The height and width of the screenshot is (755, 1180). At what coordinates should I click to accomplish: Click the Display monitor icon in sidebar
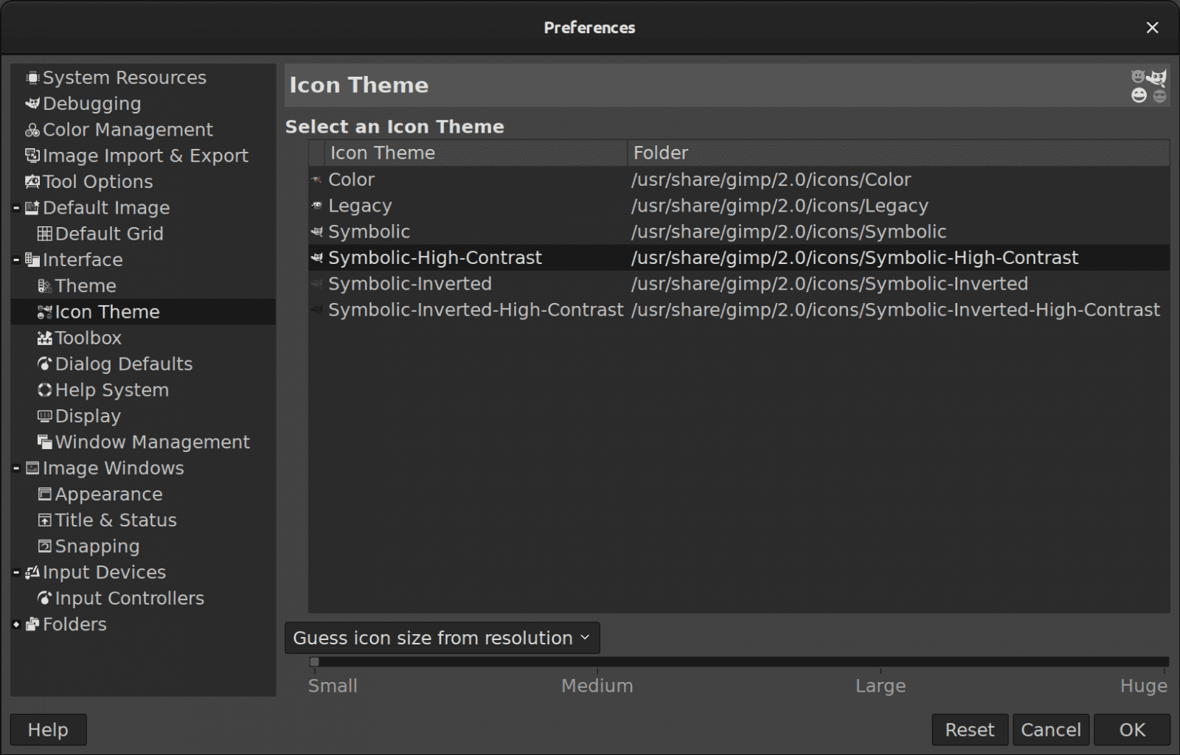(44, 416)
